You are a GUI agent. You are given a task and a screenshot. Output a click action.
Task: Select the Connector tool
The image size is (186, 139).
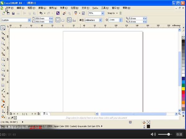tap(3, 95)
